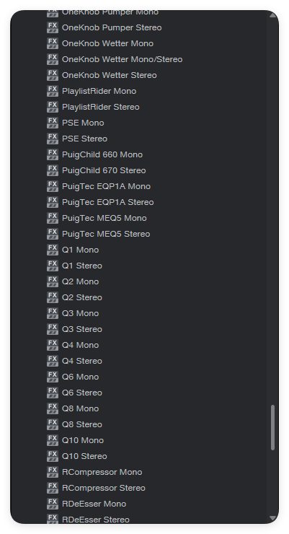Viewport: 289px width, 534px height.
Task: Choose the PuigChild 670 Stereo plugin
Action: point(104,170)
